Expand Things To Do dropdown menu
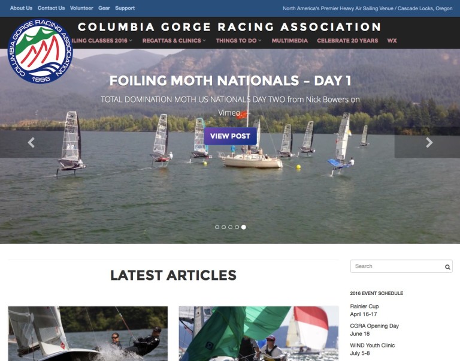Screen dimensions: 460x361 (x=238, y=41)
